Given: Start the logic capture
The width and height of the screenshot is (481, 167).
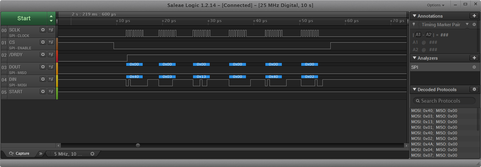Looking at the screenshot, I should point(24,18).
